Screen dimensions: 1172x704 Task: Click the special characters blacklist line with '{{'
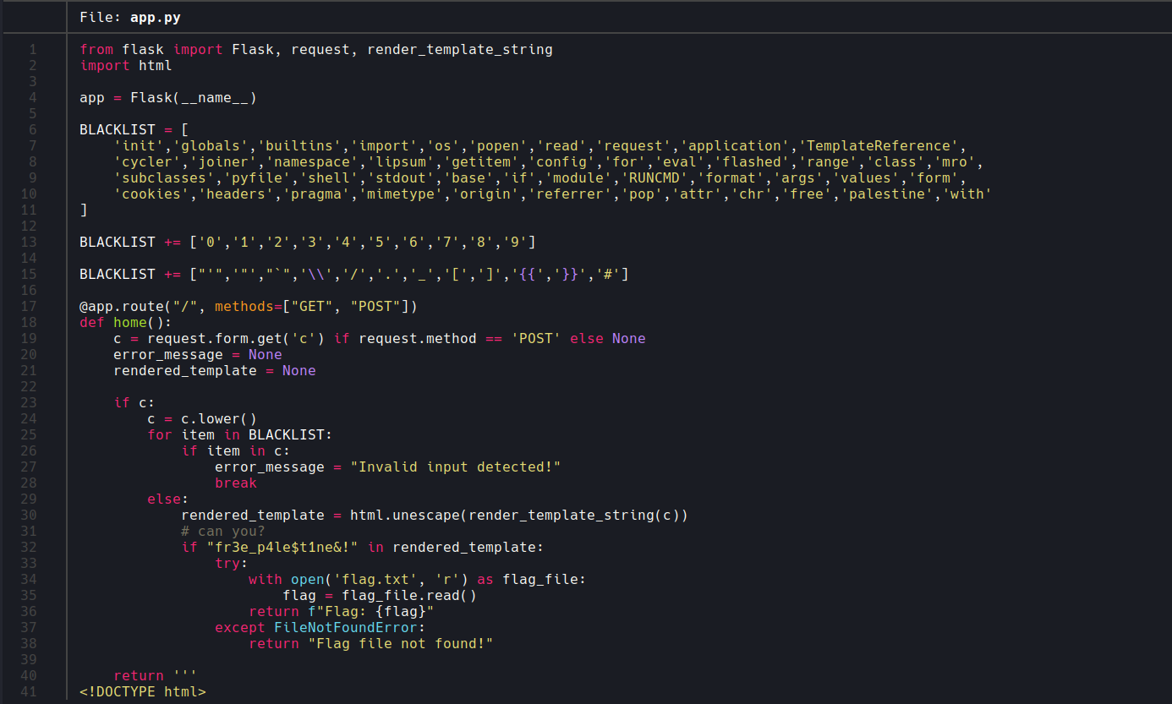coord(354,274)
